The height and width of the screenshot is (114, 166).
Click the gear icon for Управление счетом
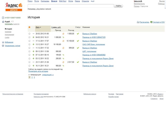(3, 46)
